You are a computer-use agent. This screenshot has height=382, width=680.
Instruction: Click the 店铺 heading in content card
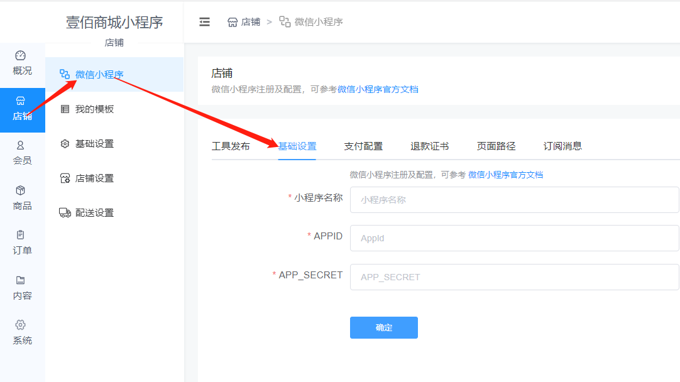[x=222, y=74]
